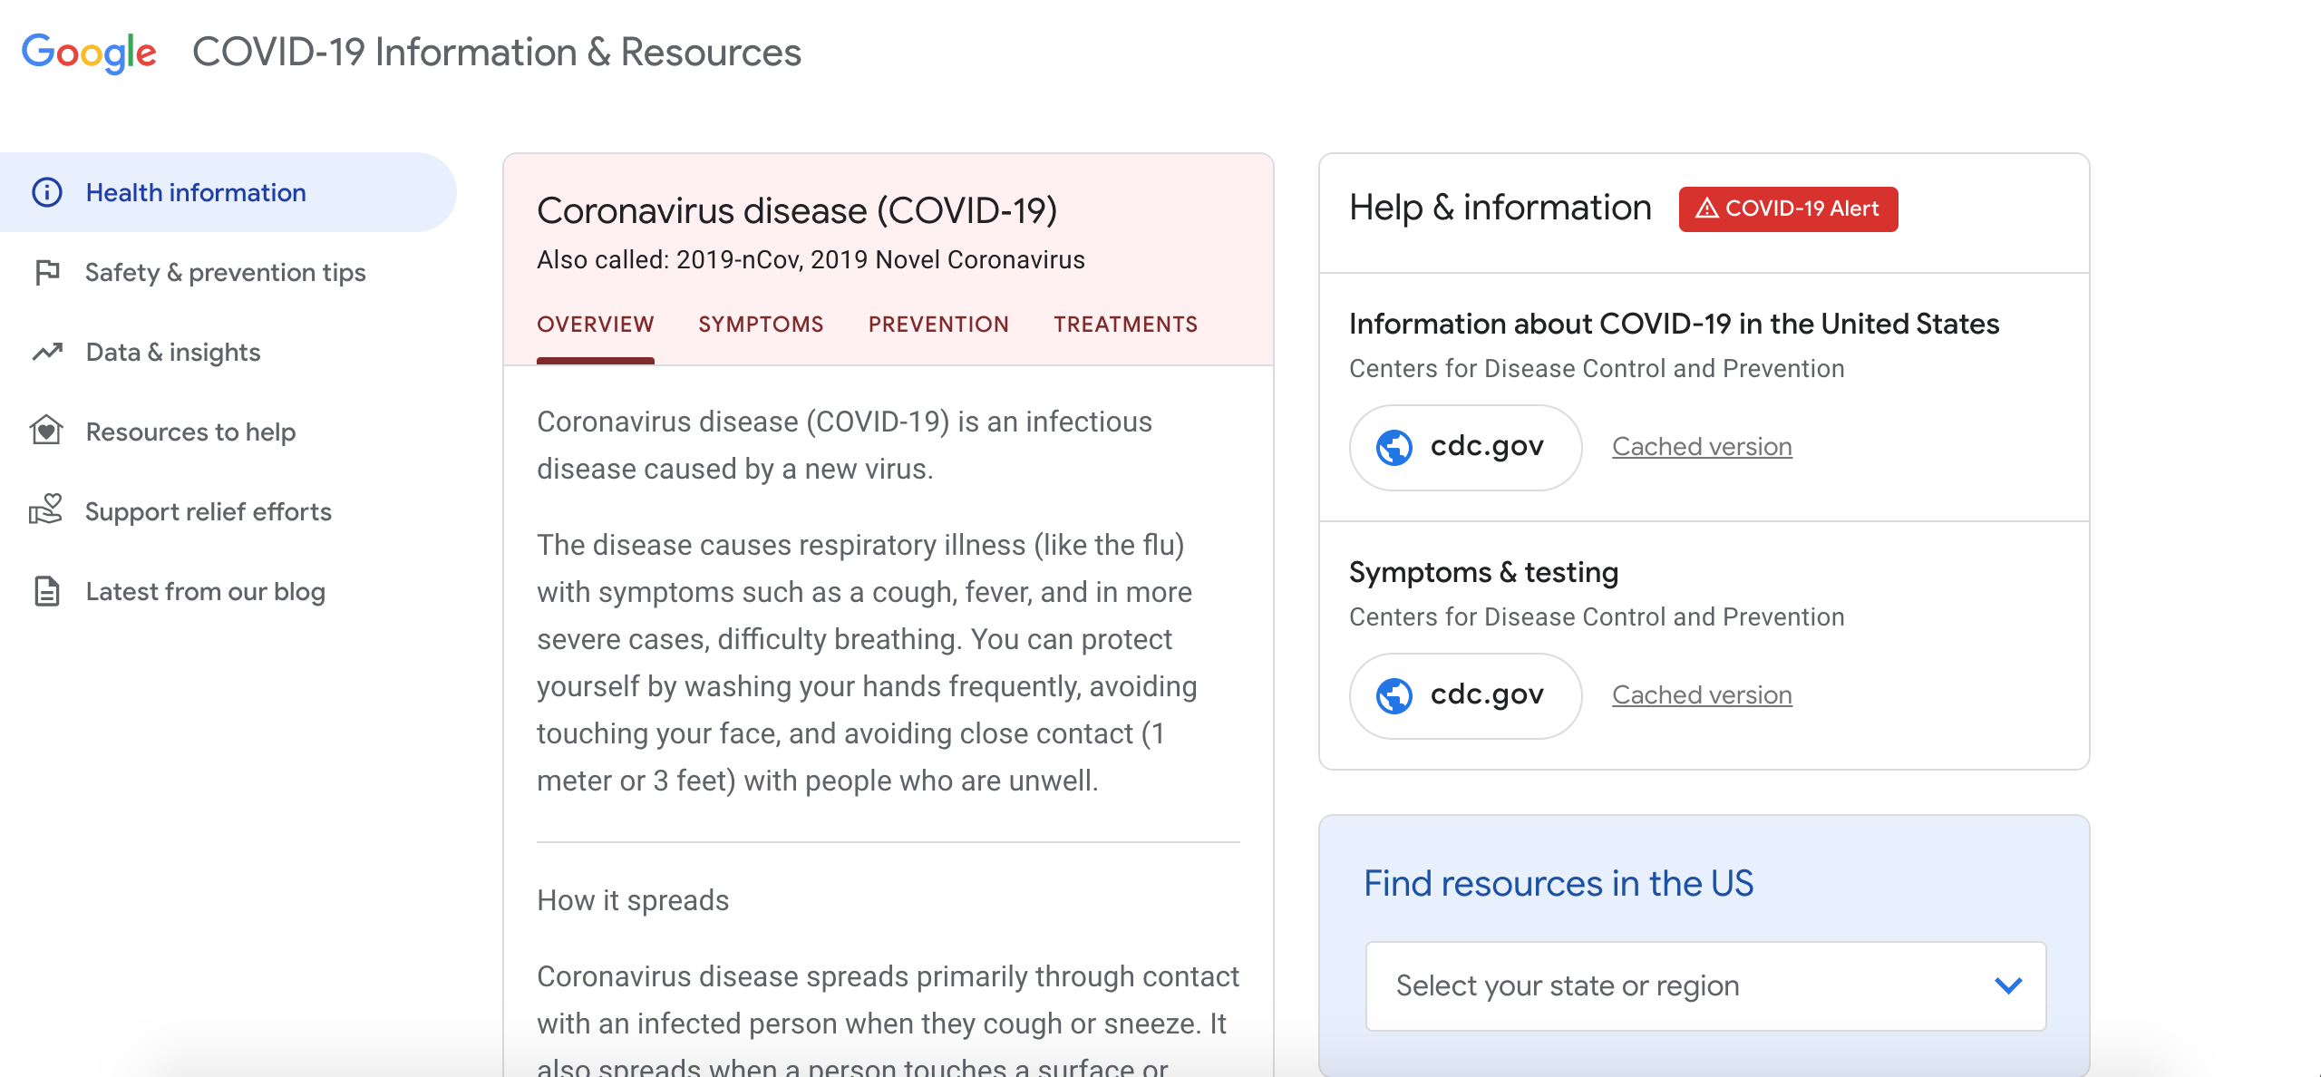The image size is (2321, 1077).
Task: Click the COVID-19 Alert badge
Action: pos(1788,209)
